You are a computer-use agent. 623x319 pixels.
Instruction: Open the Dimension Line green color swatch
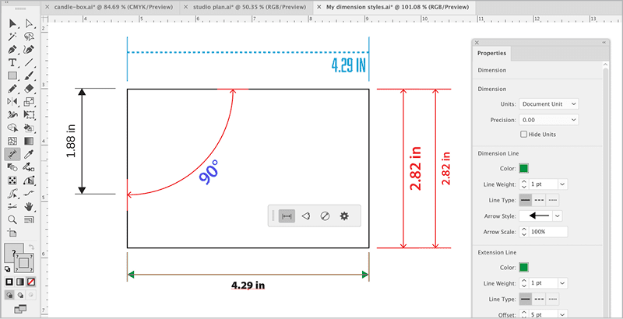524,168
